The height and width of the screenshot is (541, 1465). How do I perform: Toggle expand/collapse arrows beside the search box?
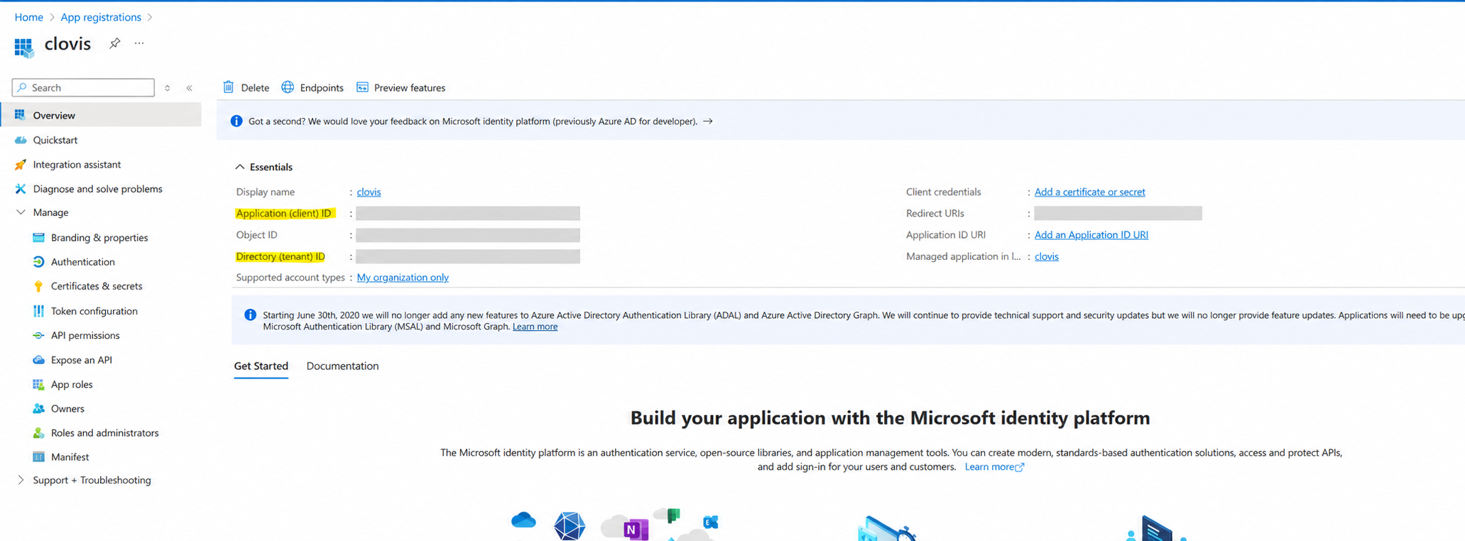tap(168, 88)
